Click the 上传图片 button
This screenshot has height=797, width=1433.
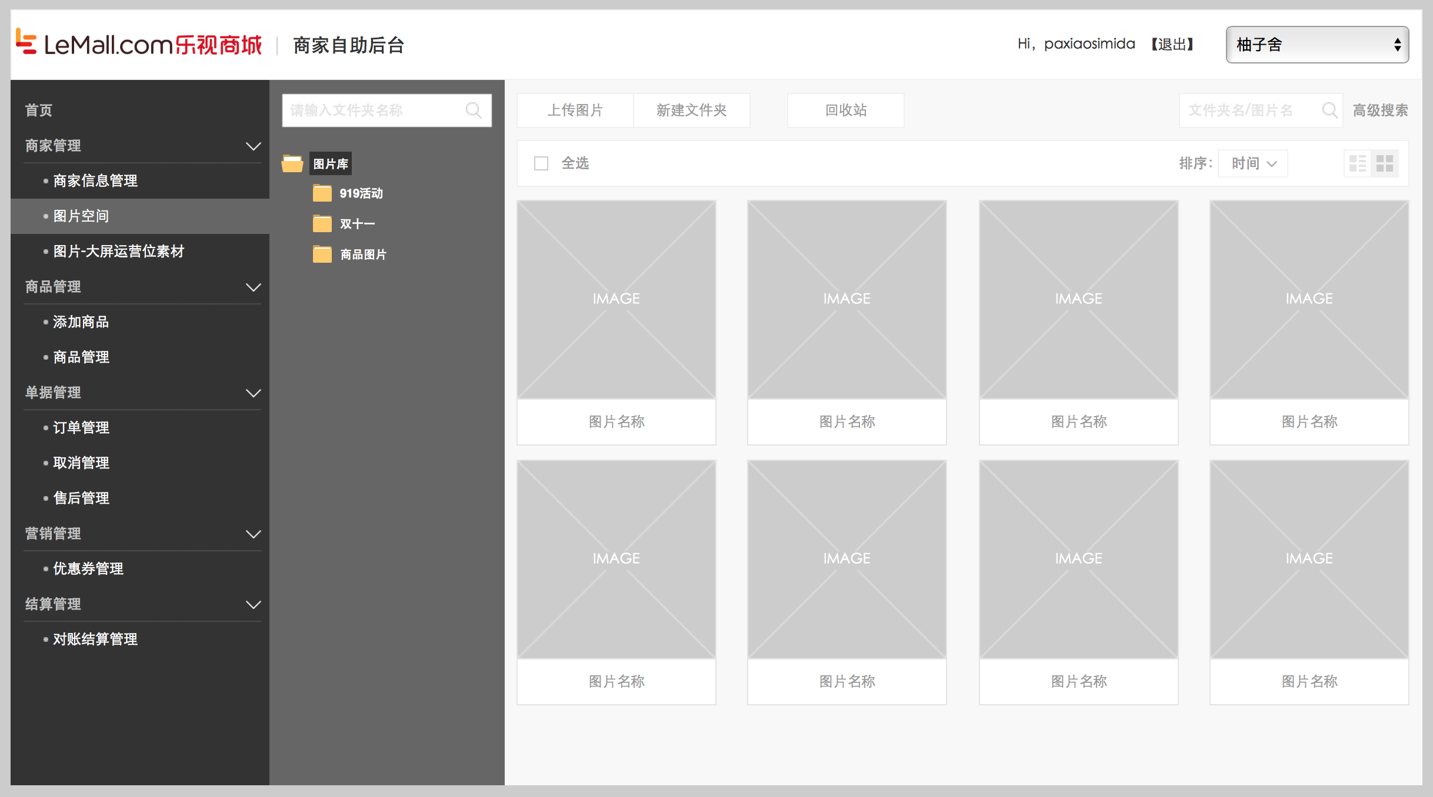575,110
